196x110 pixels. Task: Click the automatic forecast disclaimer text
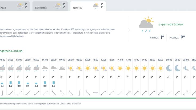tap(40, 104)
